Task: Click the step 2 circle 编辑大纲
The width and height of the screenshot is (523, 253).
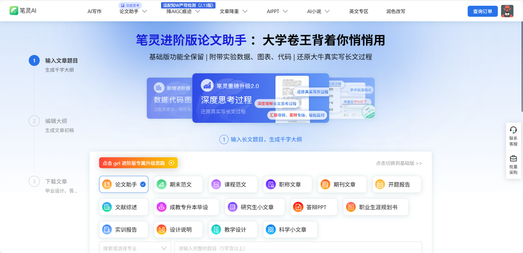Action: point(34,121)
